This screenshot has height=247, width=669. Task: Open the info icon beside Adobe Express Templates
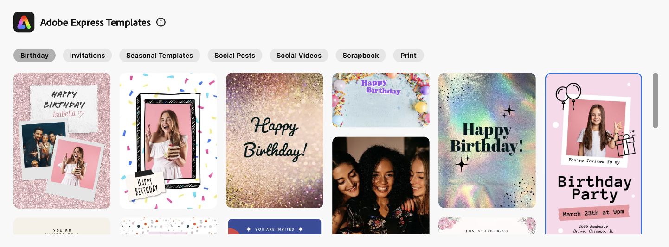[161, 22]
